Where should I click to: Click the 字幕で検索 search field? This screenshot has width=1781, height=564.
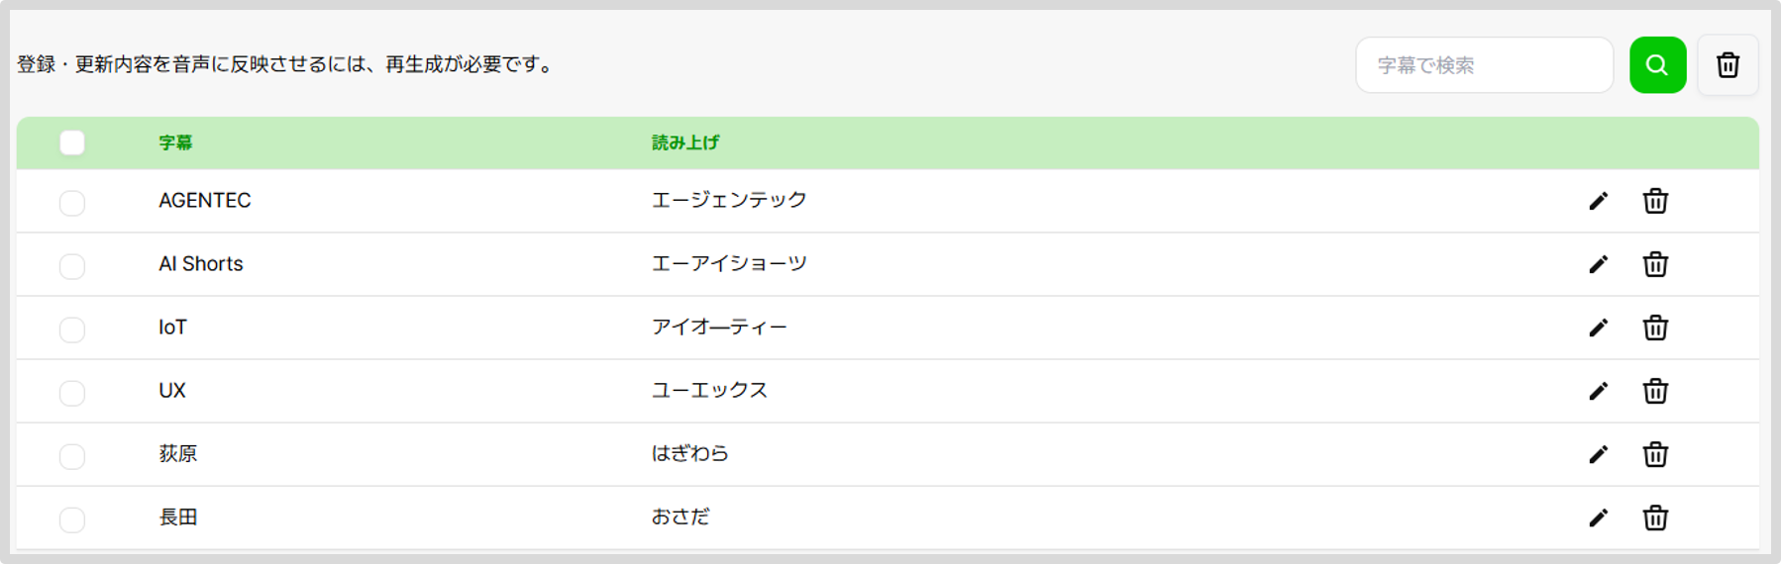(1484, 65)
